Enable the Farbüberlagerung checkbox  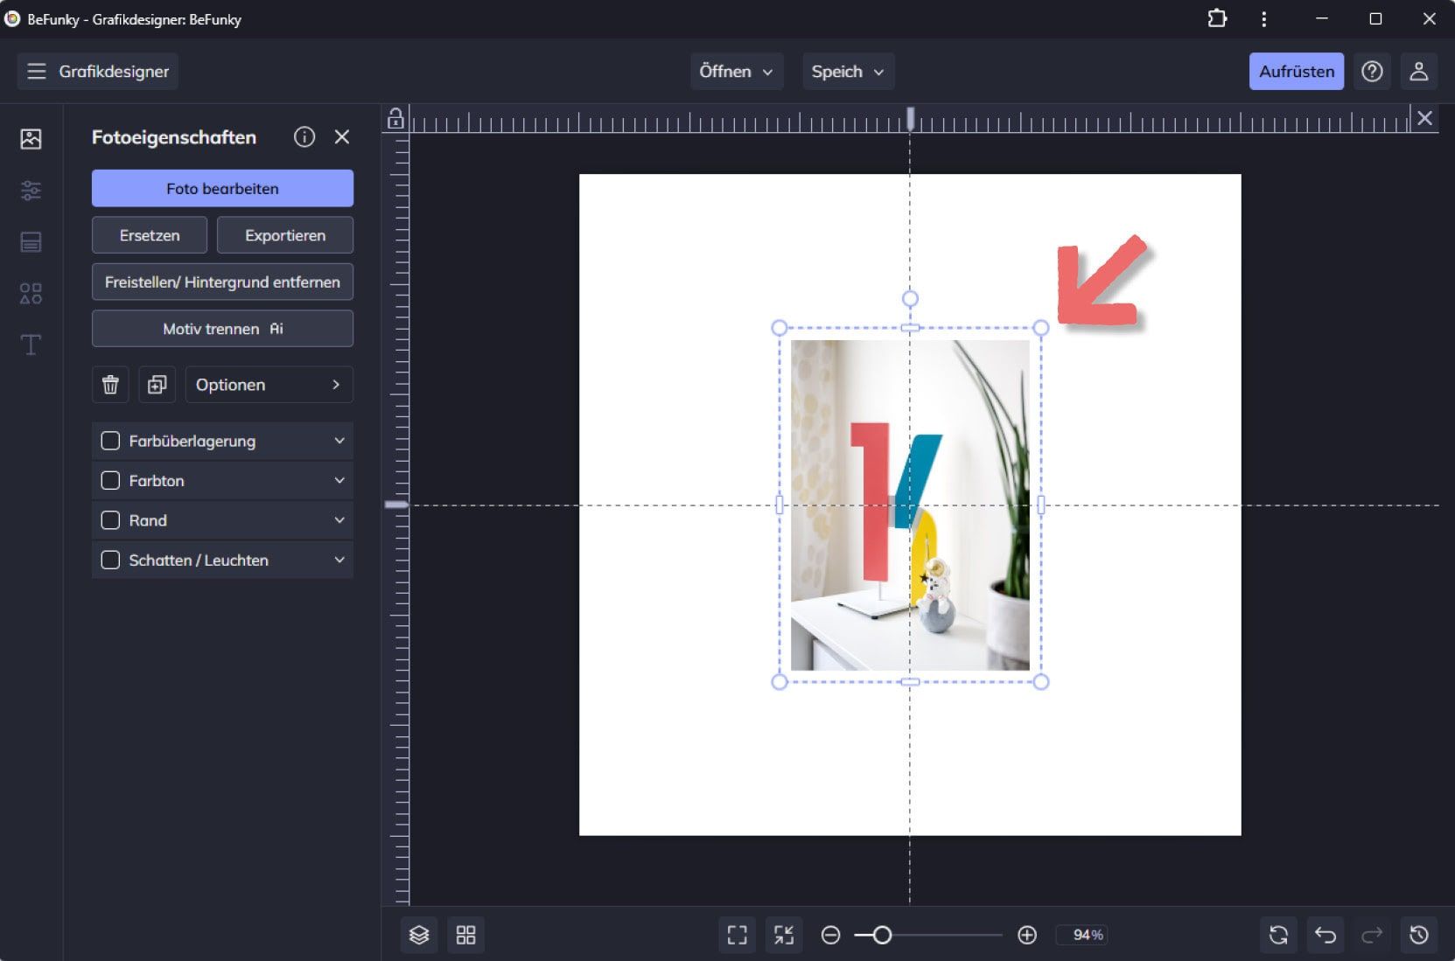pos(110,441)
